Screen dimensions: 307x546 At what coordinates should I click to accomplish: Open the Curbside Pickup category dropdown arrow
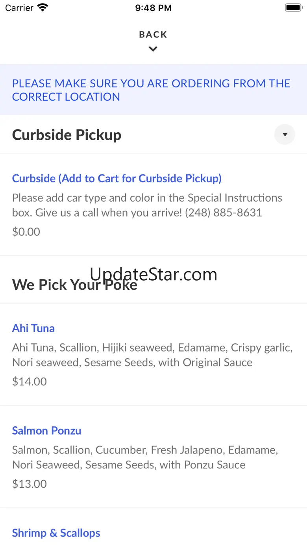click(285, 135)
